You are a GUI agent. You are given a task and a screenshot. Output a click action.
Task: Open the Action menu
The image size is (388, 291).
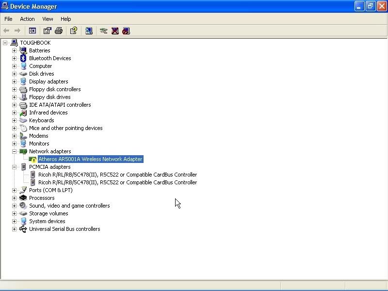click(27, 19)
